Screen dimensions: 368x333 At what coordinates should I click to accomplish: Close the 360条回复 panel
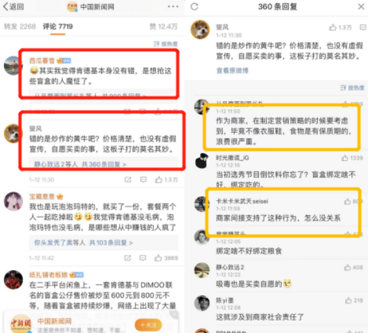click(361, 7)
